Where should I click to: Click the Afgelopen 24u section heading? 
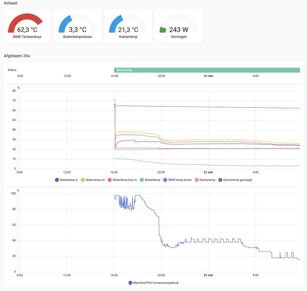point(17,56)
